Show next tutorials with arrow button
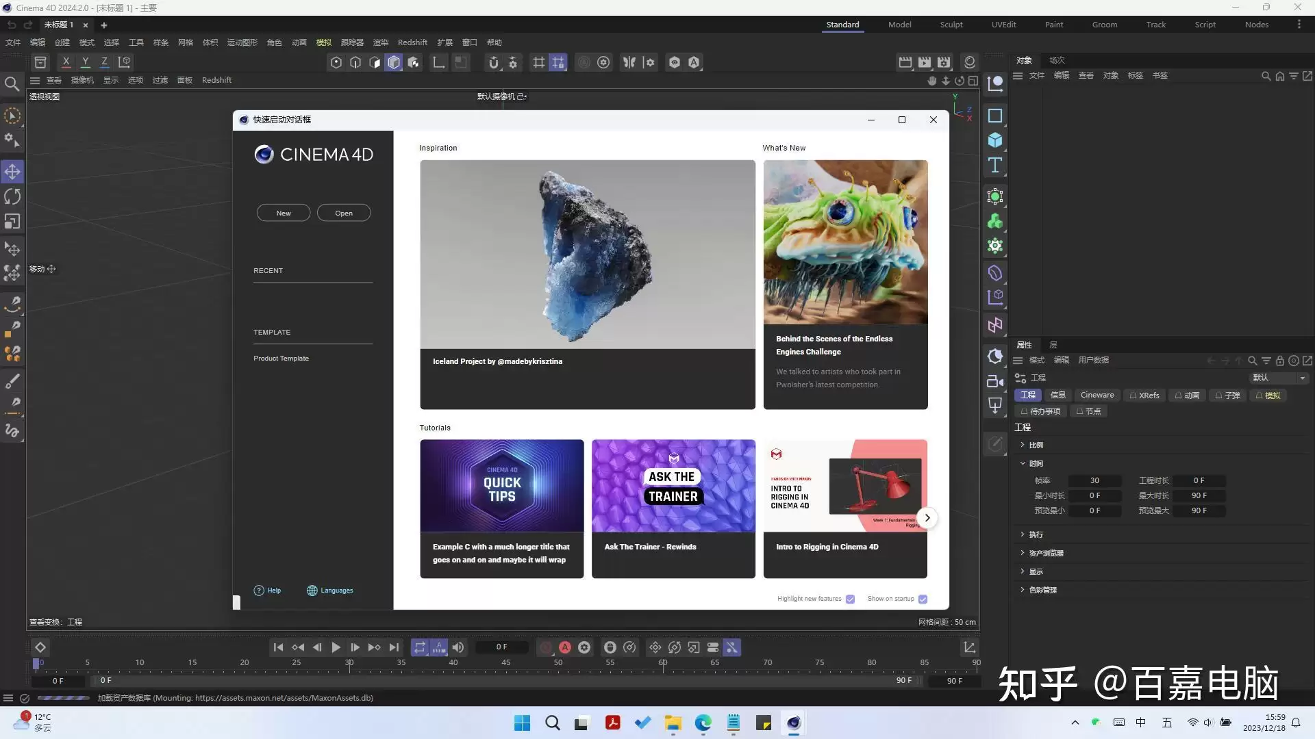 pos(927,518)
